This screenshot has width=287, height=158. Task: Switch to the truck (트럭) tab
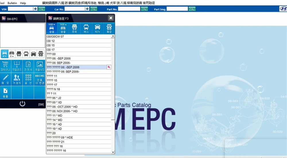pos(75,28)
